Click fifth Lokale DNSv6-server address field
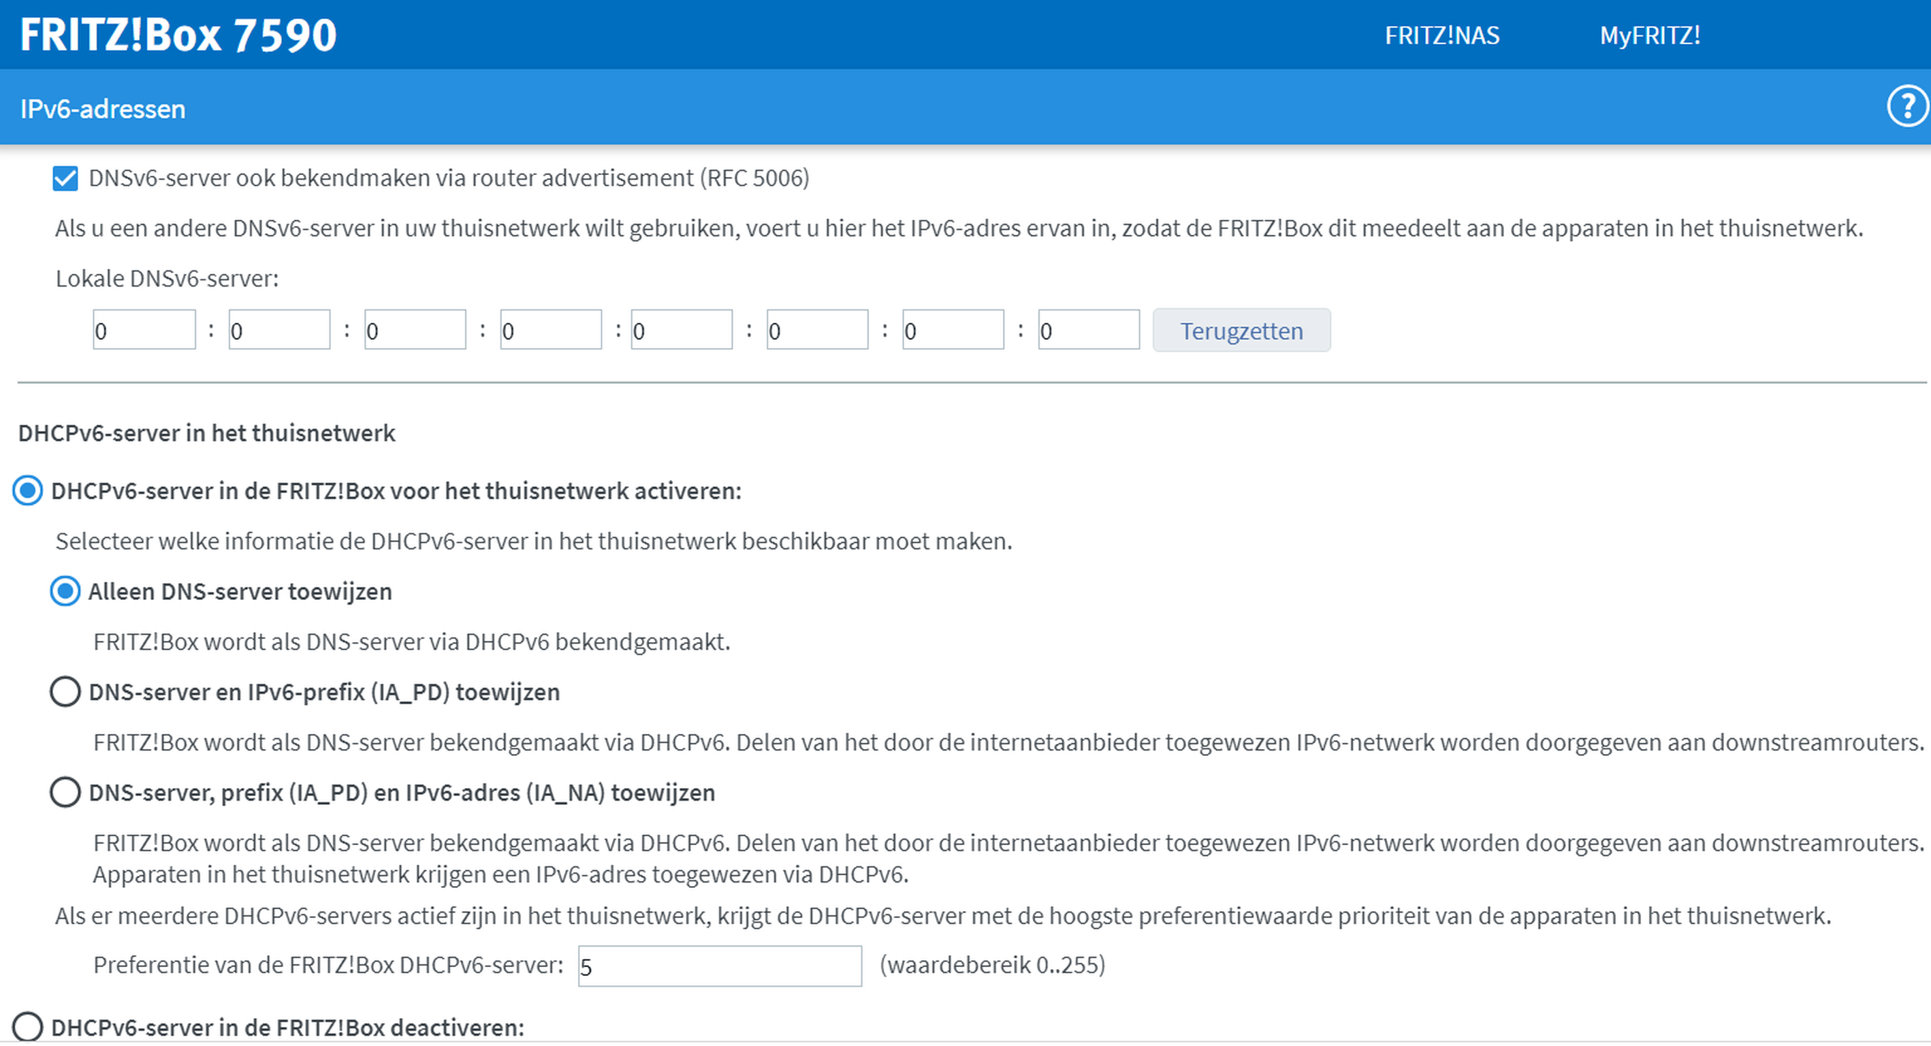The width and height of the screenshot is (1931, 1046). tap(681, 331)
